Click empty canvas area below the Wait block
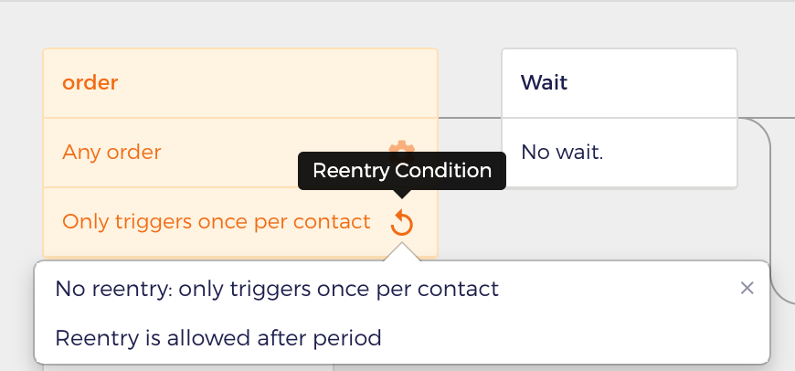Viewport: 795px width, 371px height. (609, 223)
